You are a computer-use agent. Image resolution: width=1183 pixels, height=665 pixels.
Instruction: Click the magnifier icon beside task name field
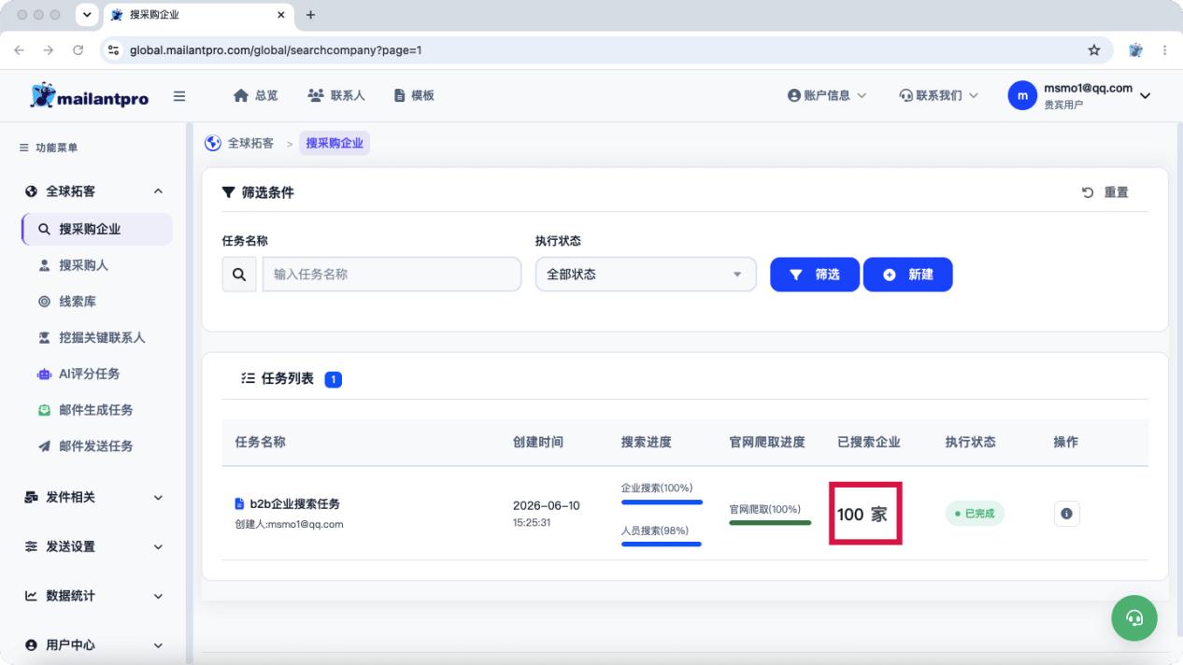[x=238, y=275]
